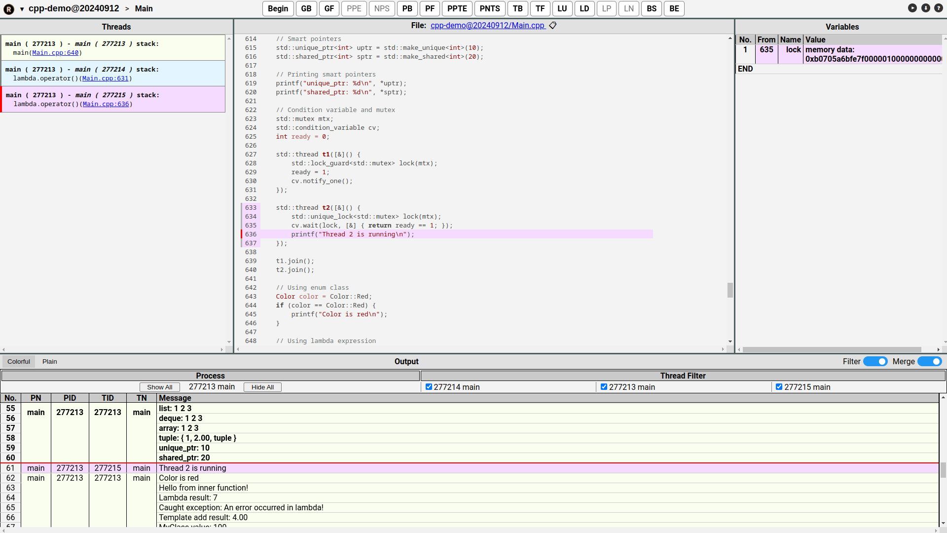This screenshot has height=533, width=947.
Task: Click the play icon at top right
Action: (912, 8)
